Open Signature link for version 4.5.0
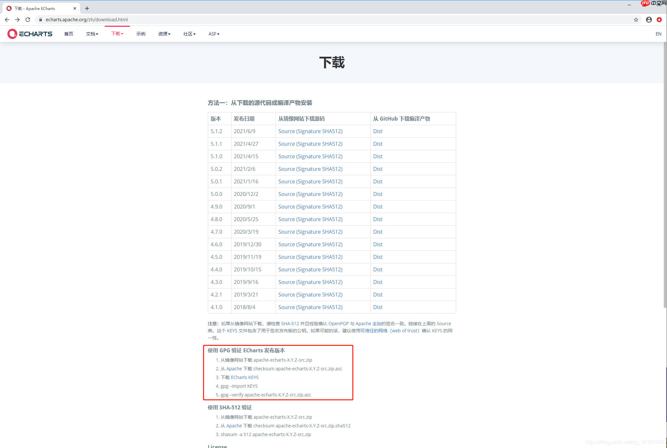The image size is (667, 448). coord(309,257)
